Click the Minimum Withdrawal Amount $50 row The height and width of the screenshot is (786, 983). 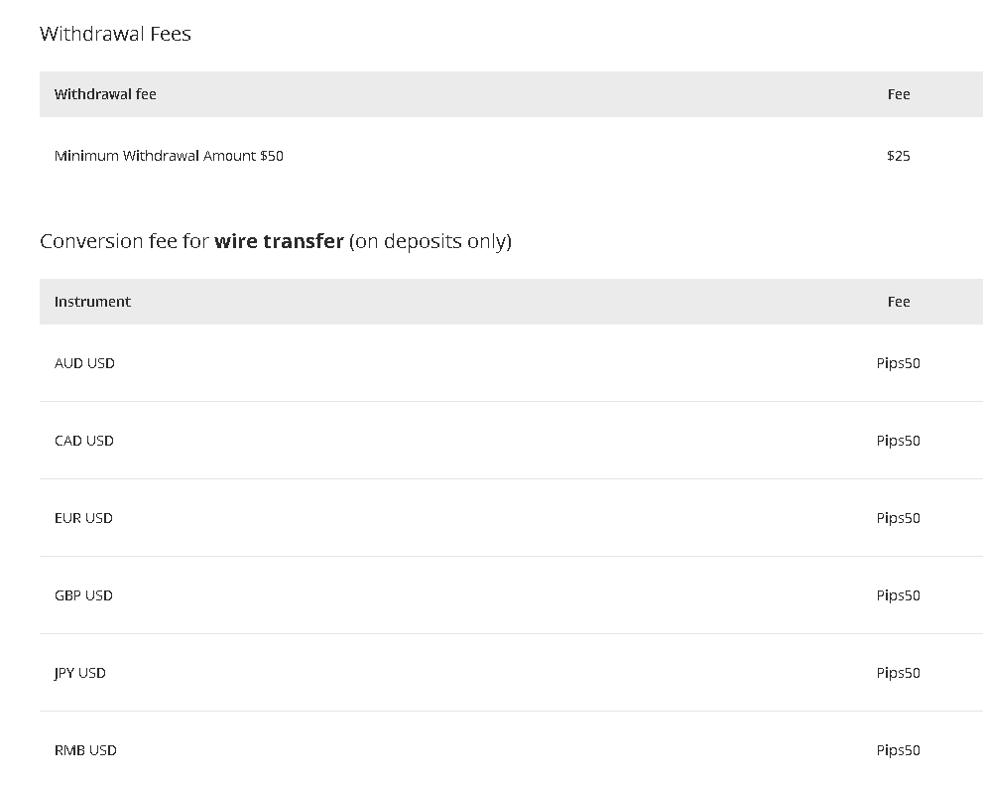click(x=511, y=156)
